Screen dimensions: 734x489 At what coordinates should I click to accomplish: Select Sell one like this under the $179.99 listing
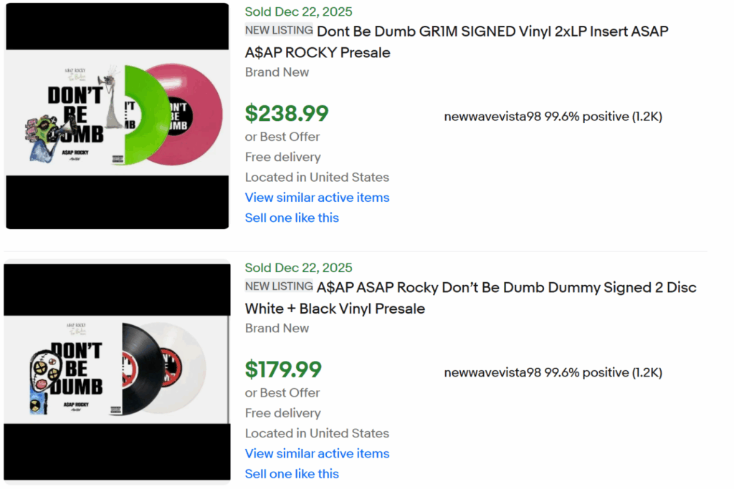(292, 474)
